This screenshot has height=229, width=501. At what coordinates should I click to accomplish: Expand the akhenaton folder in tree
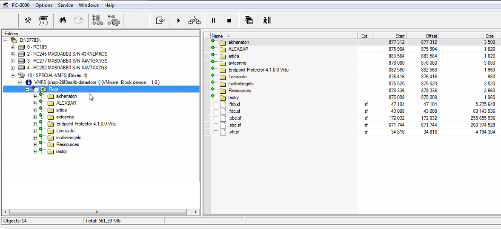(x=34, y=96)
